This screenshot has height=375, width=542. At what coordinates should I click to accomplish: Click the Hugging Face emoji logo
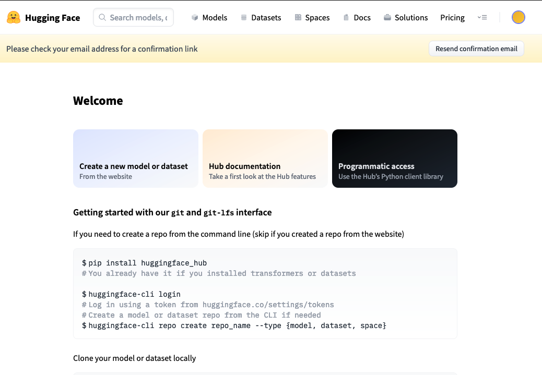(x=14, y=17)
